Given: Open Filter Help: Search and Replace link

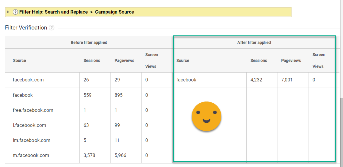Looking at the screenshot, I should [x=54, y=12].
